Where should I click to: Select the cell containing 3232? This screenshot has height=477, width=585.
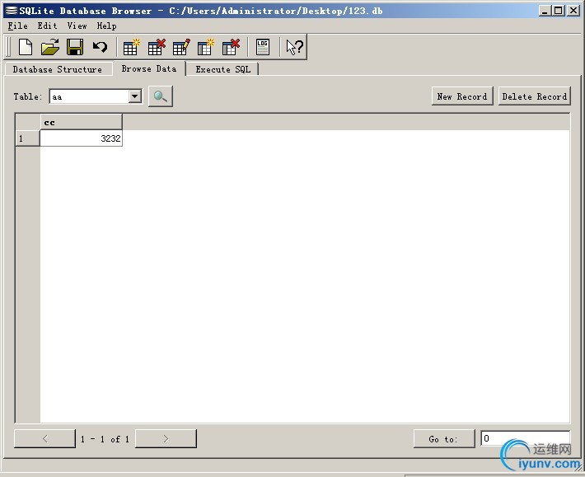[81, 138]
